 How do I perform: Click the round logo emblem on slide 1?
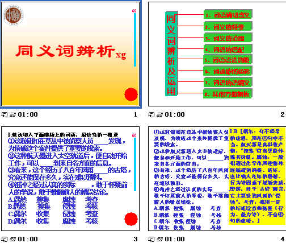14,15
